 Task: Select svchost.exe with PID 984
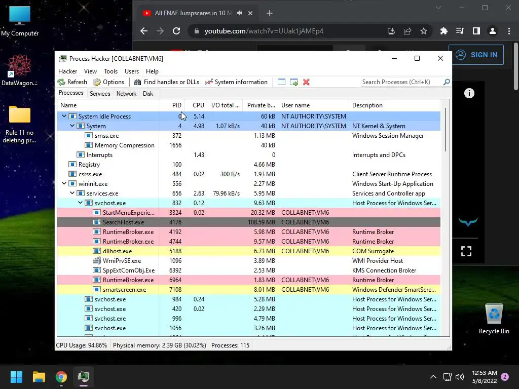coord(248,299)
